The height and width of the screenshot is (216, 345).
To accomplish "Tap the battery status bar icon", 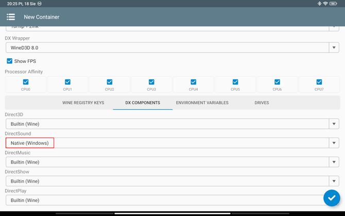I will [x=333, y=4].
